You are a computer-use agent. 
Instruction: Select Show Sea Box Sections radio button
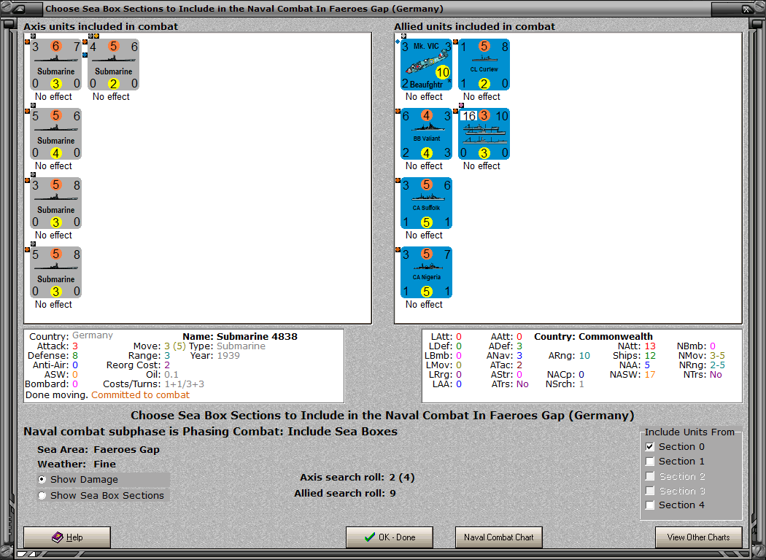pos(42,496)
